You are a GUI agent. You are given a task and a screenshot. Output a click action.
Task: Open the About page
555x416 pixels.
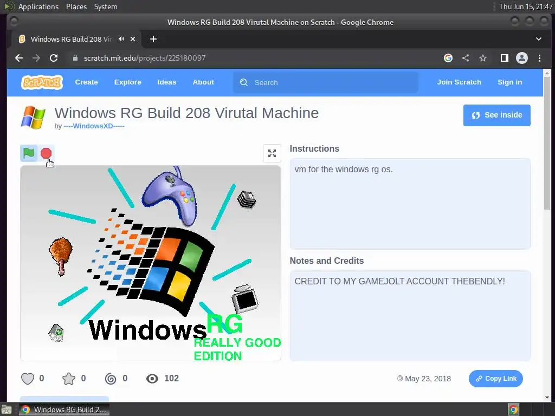point(203,82)
